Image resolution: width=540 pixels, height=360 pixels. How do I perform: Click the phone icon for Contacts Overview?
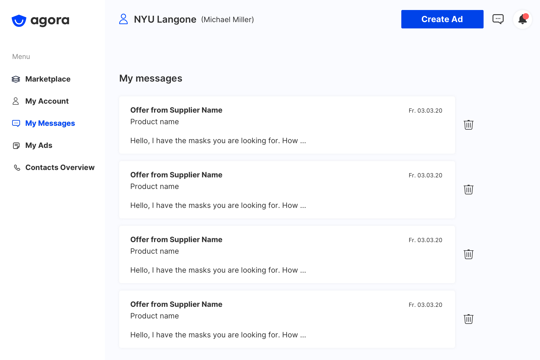17,168
